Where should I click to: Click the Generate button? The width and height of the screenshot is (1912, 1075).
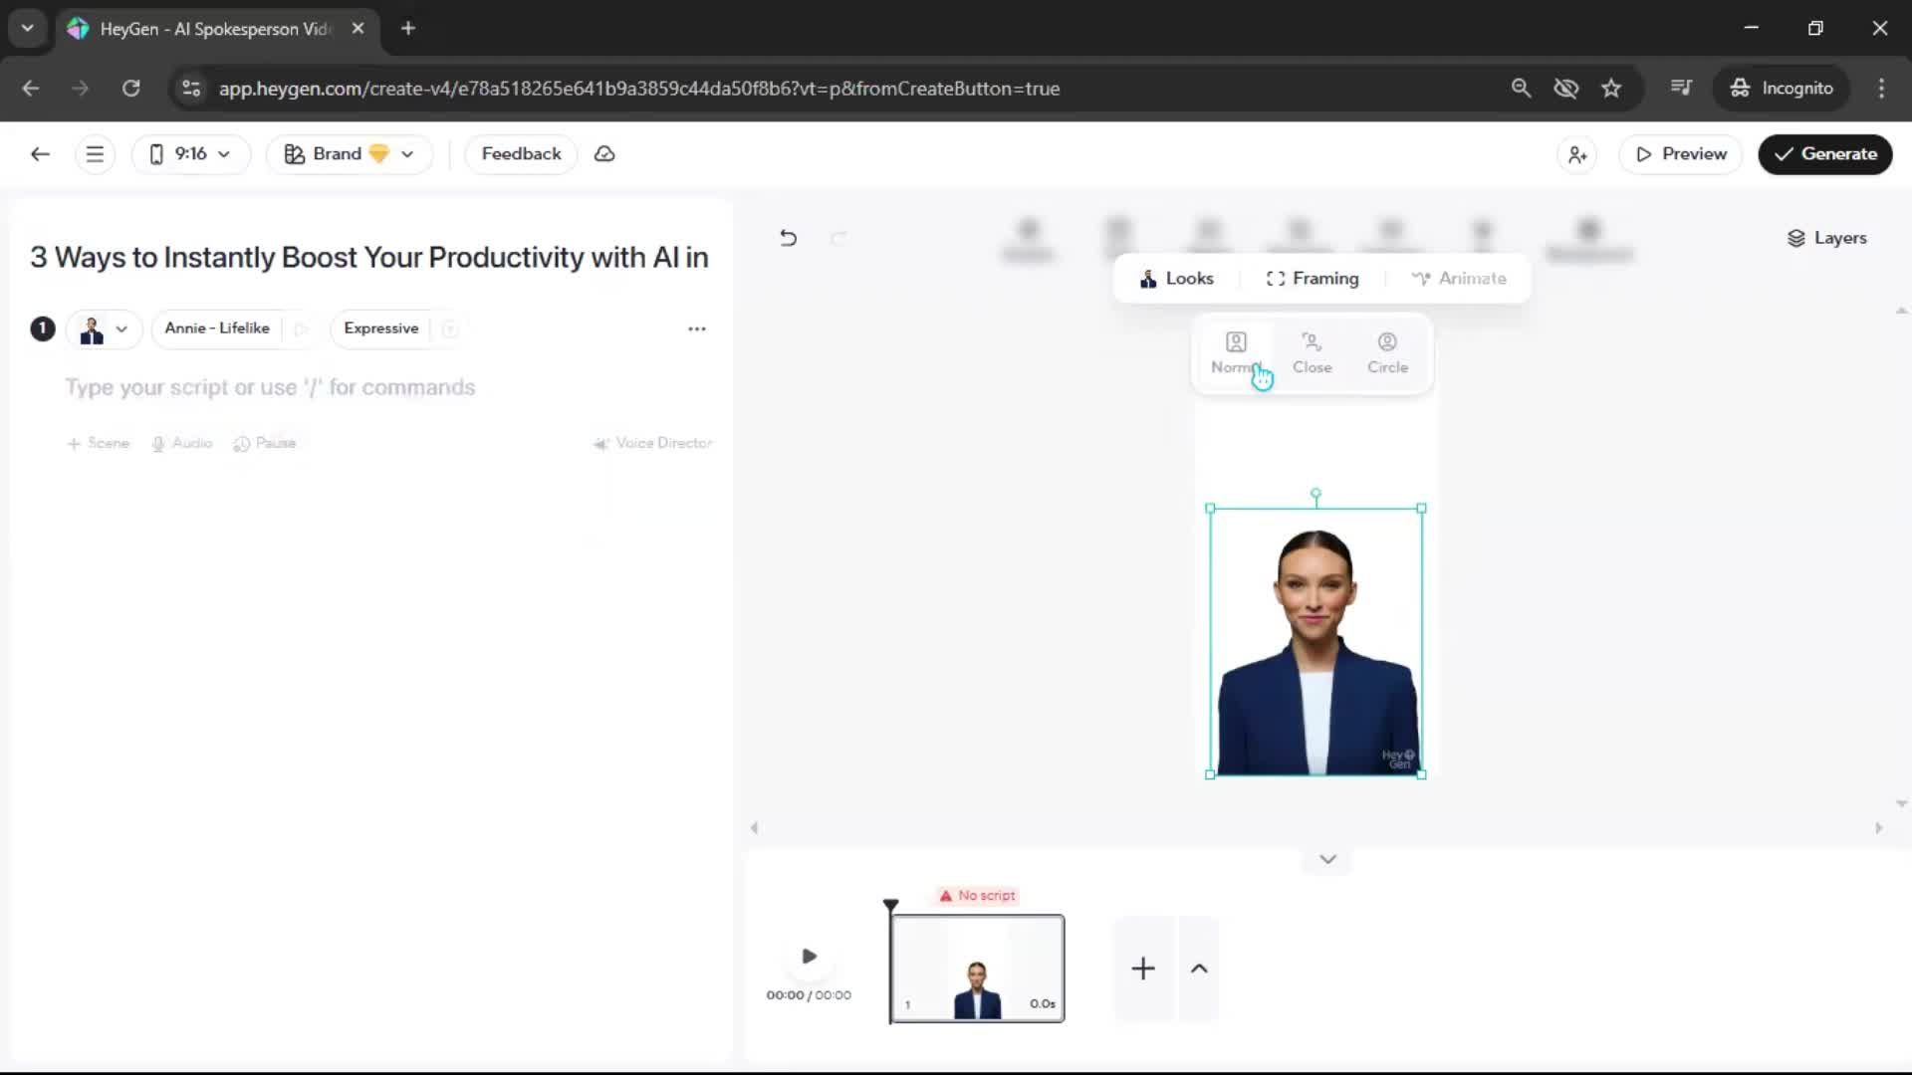point(1824,154)
